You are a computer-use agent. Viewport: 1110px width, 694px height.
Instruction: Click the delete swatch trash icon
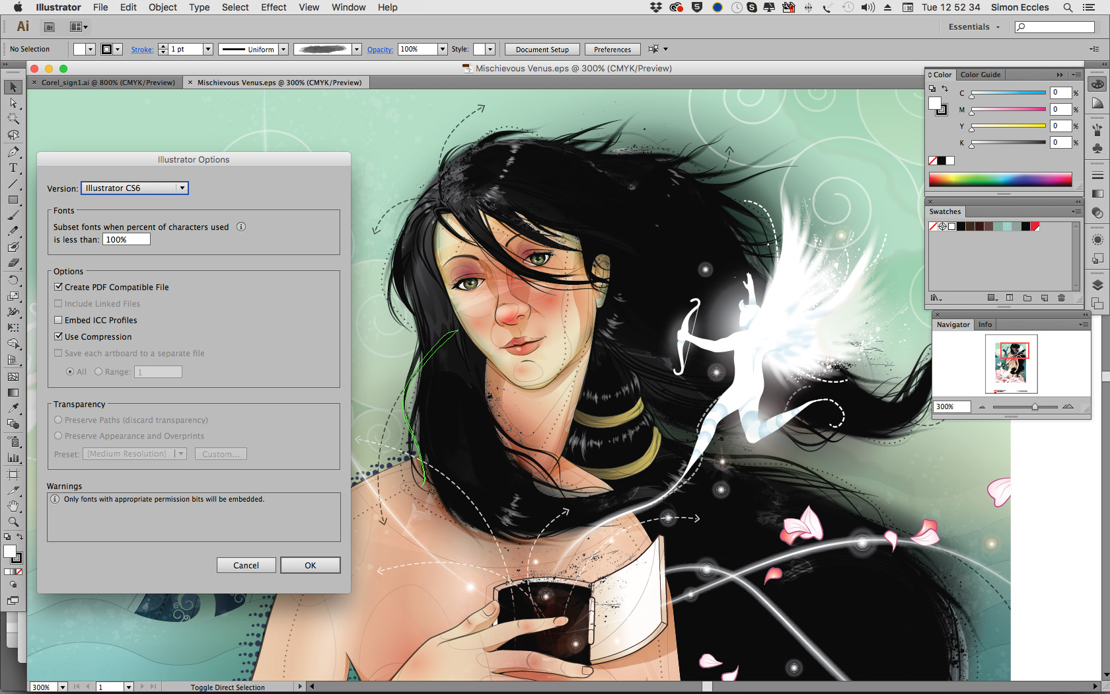click(1061, 298)
